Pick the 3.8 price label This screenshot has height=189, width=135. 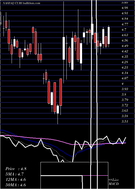[x=124, y=94]
